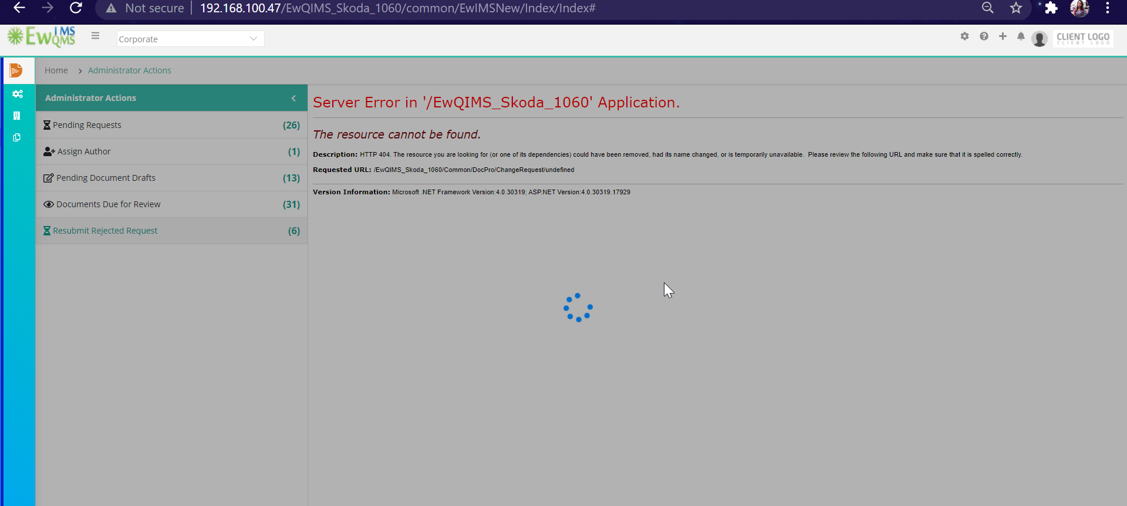Select the building sidebar icon
Viewport: 1127px width, 506px height.
tap(16, 116)
